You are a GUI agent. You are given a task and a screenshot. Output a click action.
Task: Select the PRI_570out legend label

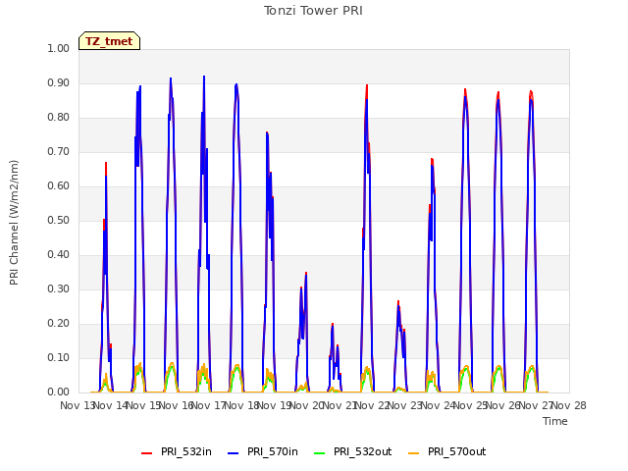click(x=457, y=451)
